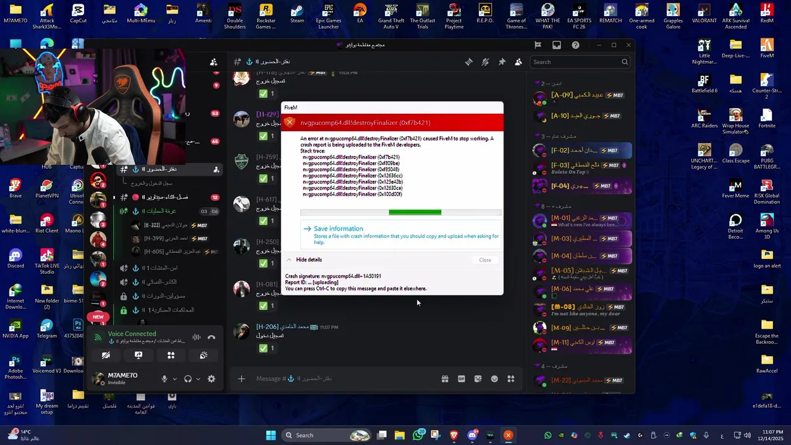Toggle checkmark reaction on H-250 message
The width and height of the screenshot is (791, 445).
[x=266, y=263]
